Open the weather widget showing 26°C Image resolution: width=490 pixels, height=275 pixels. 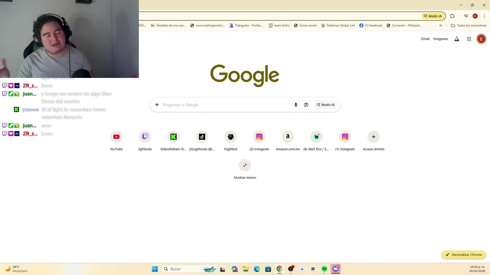coord(16,269)
